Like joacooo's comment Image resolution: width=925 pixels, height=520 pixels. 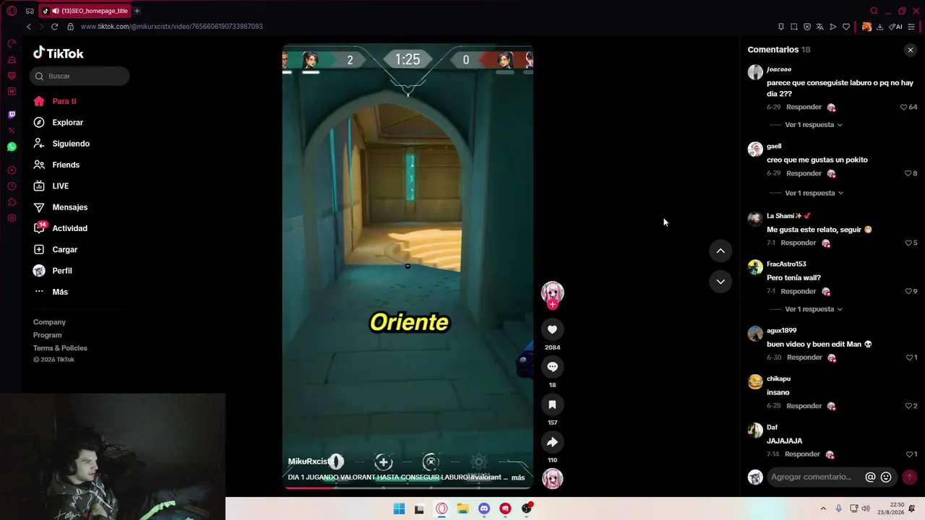[903, 107]
